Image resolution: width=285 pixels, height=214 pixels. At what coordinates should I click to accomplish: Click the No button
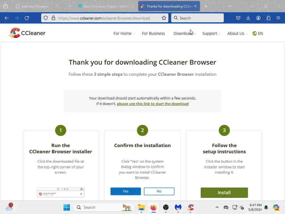click(x=159, y=191)
